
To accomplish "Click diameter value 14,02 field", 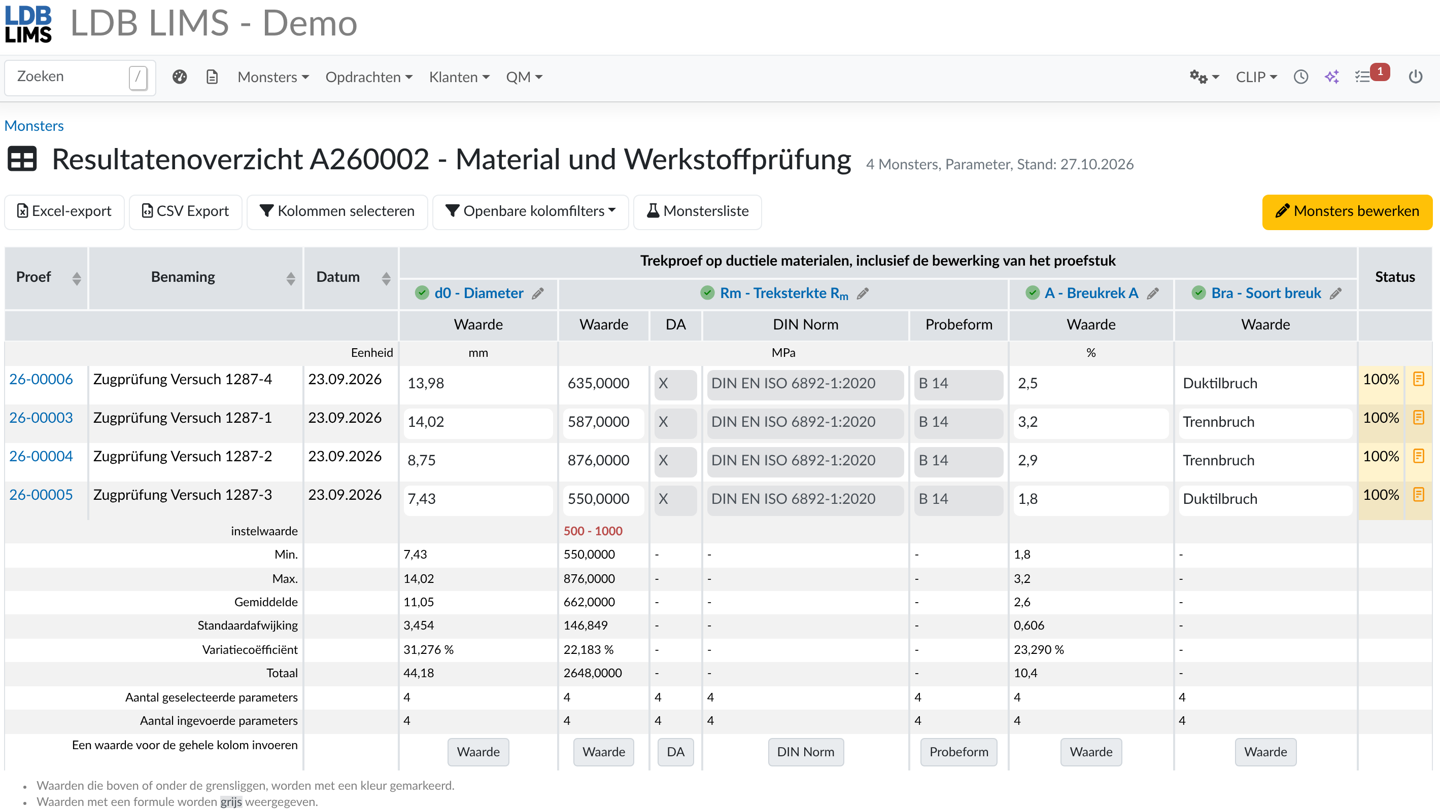I will (478, 422).
